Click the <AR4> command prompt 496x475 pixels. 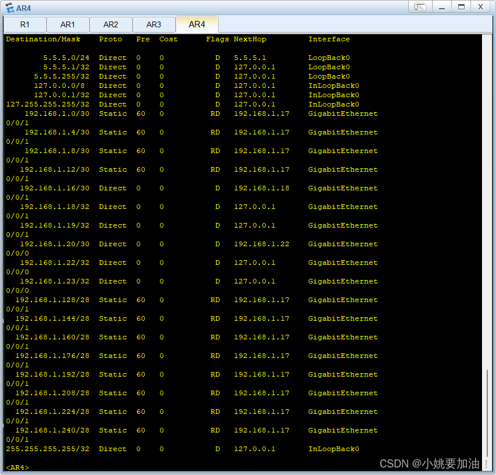click(17, 467)
